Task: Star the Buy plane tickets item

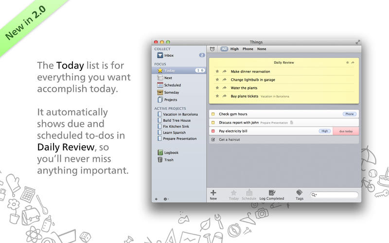Action: (217, 96)
